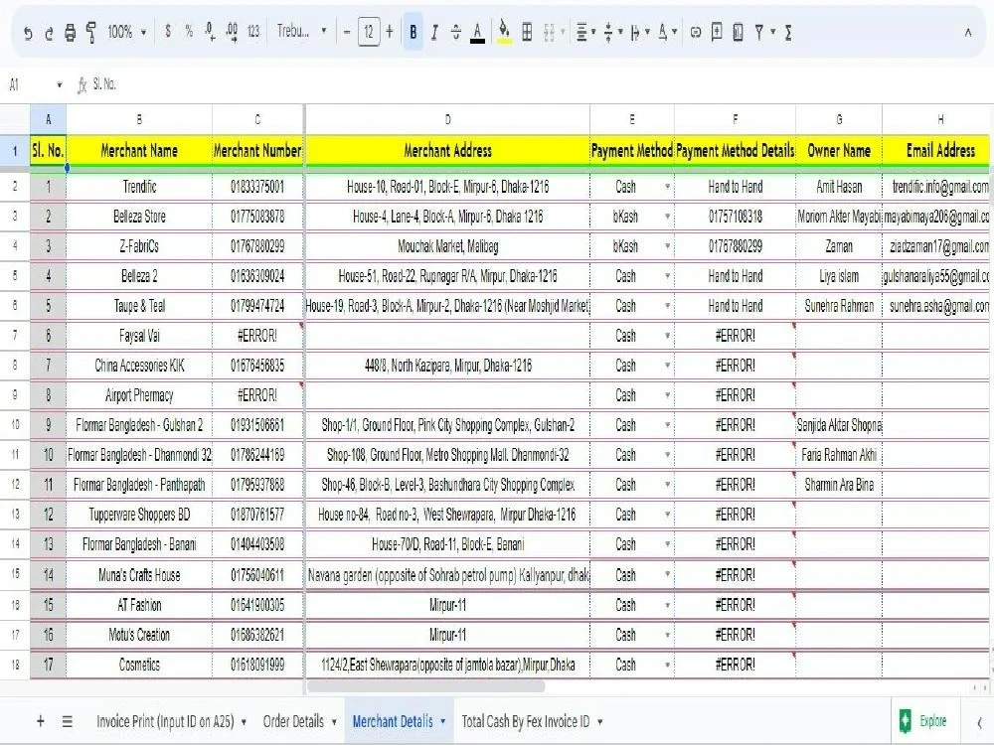Open the borders menu
Screen dimensions: 994x745
(527, 32)
